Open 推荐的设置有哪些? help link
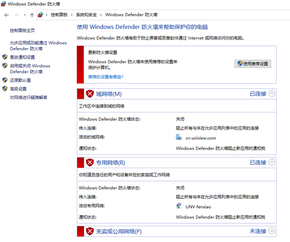 (x=106, y=77)
